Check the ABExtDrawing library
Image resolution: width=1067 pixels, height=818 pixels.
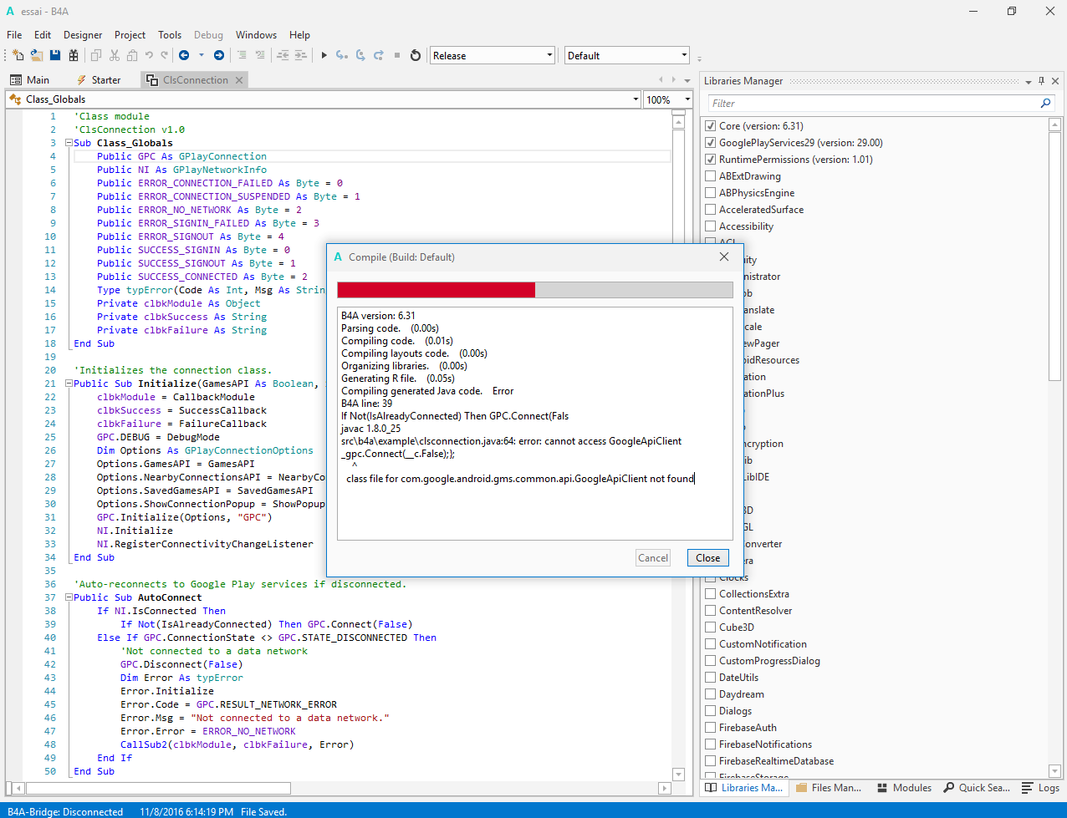click(711, 176)
